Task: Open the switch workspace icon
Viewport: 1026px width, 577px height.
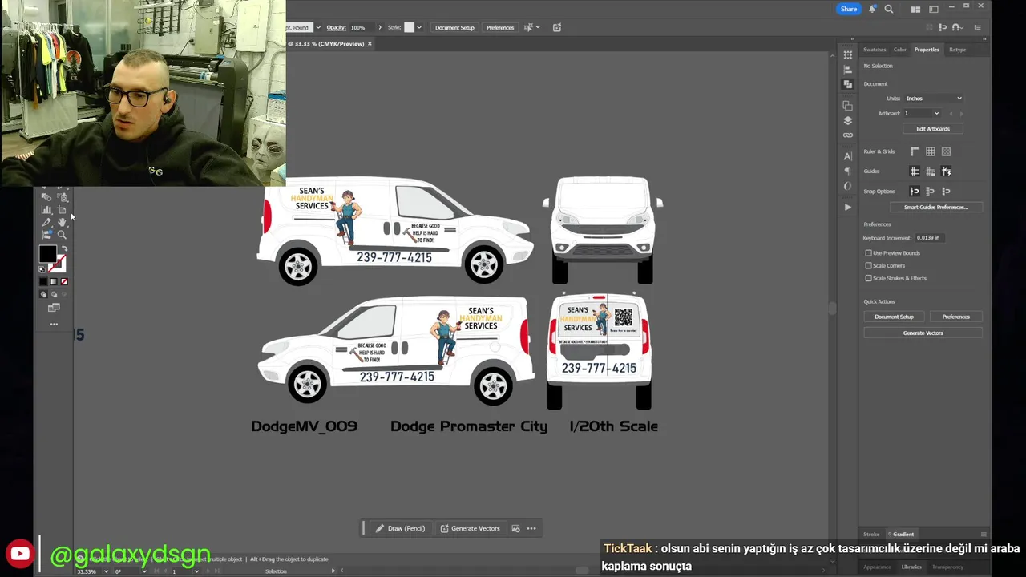Action: [x=934, y=9]
